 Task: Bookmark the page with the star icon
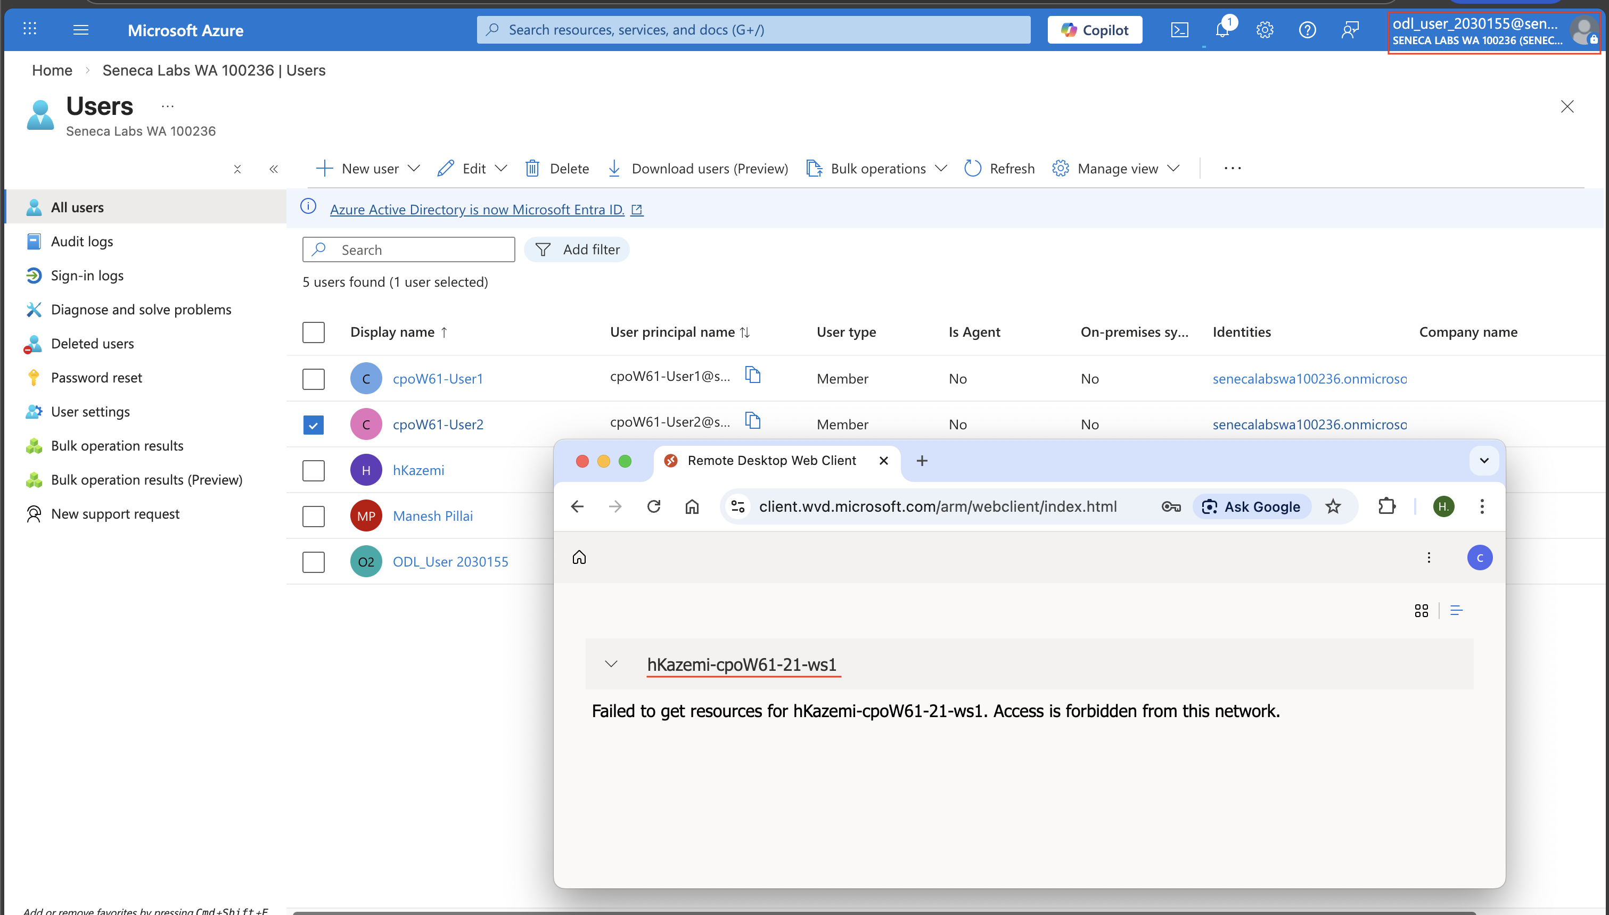(x=1333, y=506)
